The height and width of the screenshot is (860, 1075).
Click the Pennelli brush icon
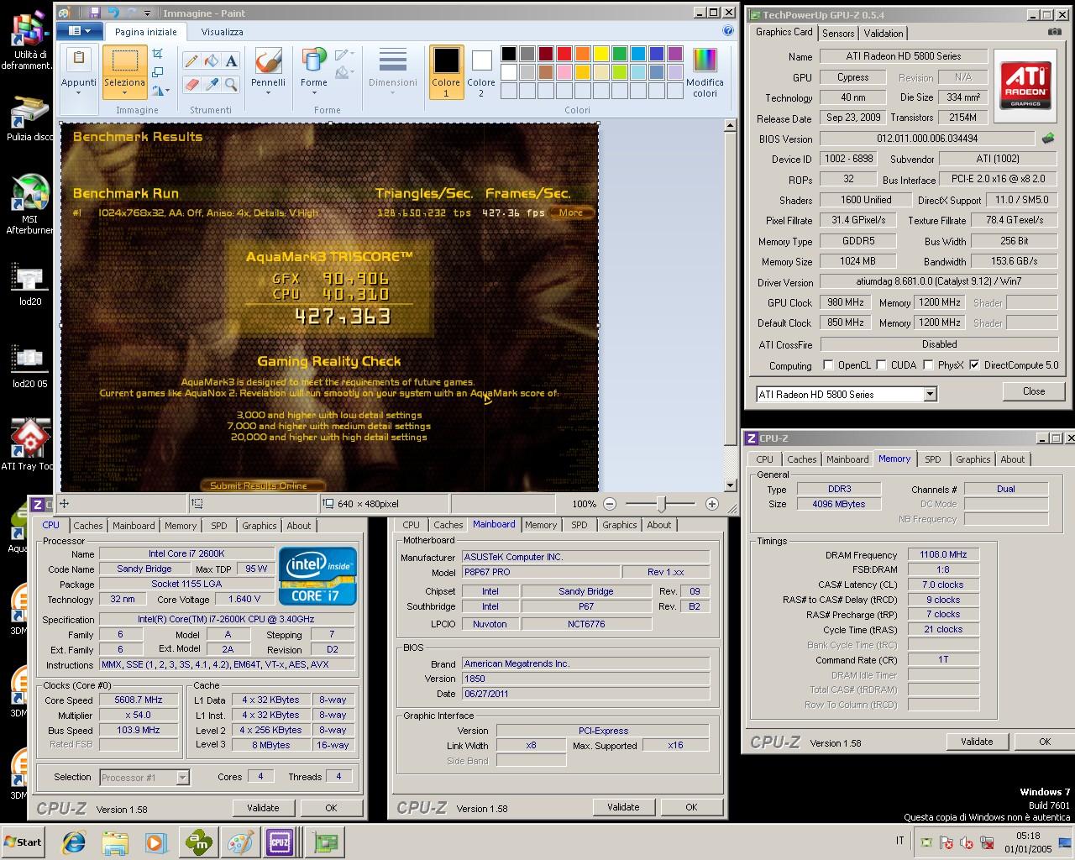(x=268, y=61)
